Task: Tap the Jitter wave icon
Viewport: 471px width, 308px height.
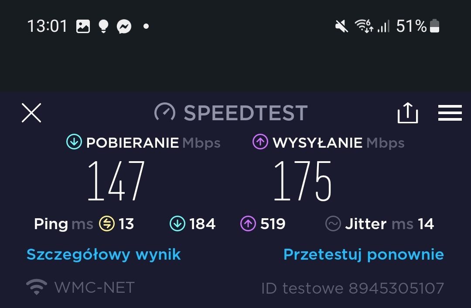Action: [x=333, y=223]
